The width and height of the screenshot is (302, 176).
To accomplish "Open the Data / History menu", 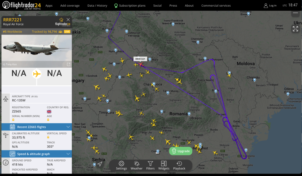I will 97,5.
